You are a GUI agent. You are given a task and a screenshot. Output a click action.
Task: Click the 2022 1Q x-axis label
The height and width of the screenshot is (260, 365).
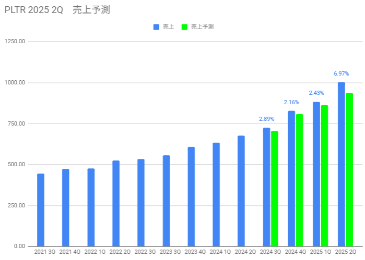click(x=95, y=252)
